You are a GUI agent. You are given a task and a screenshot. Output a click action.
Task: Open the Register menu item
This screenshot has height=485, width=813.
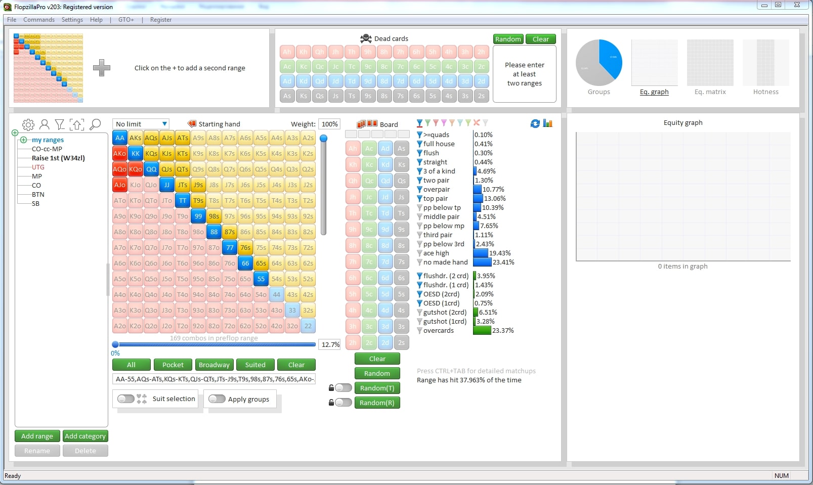point(161,20)
